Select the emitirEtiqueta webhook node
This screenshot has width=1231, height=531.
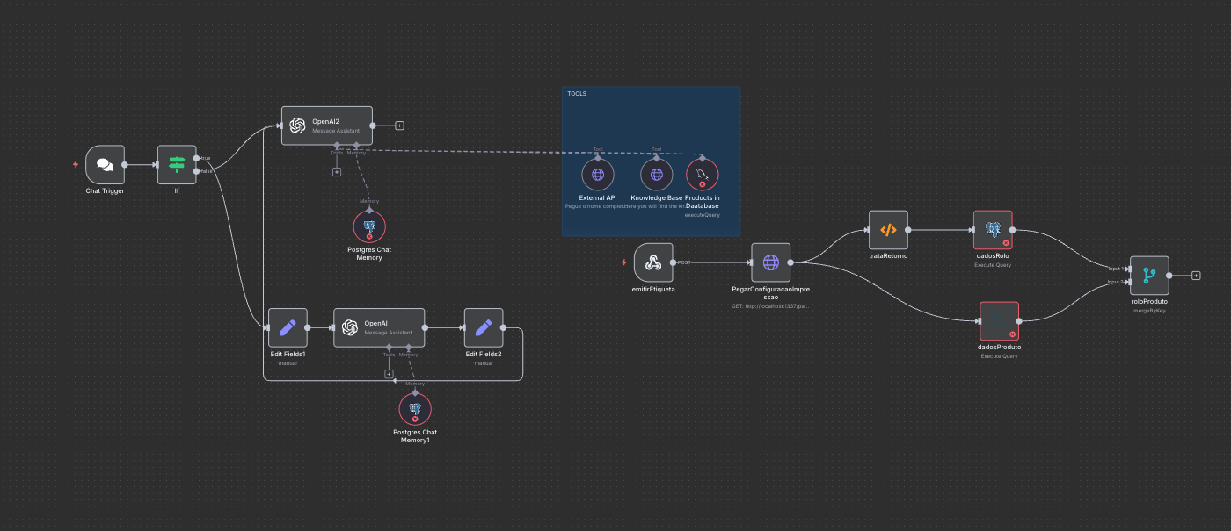[652, 262]
